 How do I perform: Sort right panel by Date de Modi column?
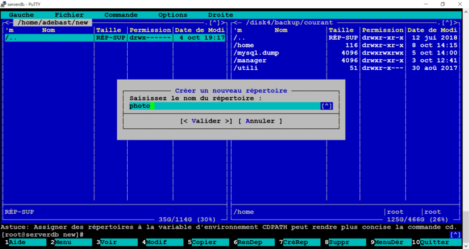pos(433,30)
